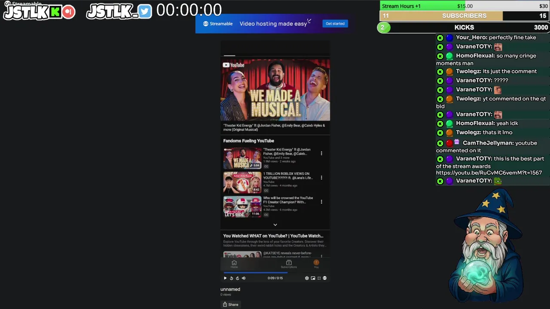Delete Your_Hero's message with the green X
Viewport: 550px width, 309px height.
click(440, 38)
